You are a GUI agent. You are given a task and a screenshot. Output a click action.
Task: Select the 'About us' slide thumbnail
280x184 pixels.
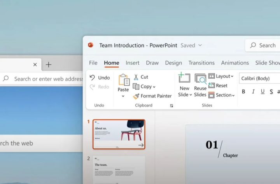[119, 134]
